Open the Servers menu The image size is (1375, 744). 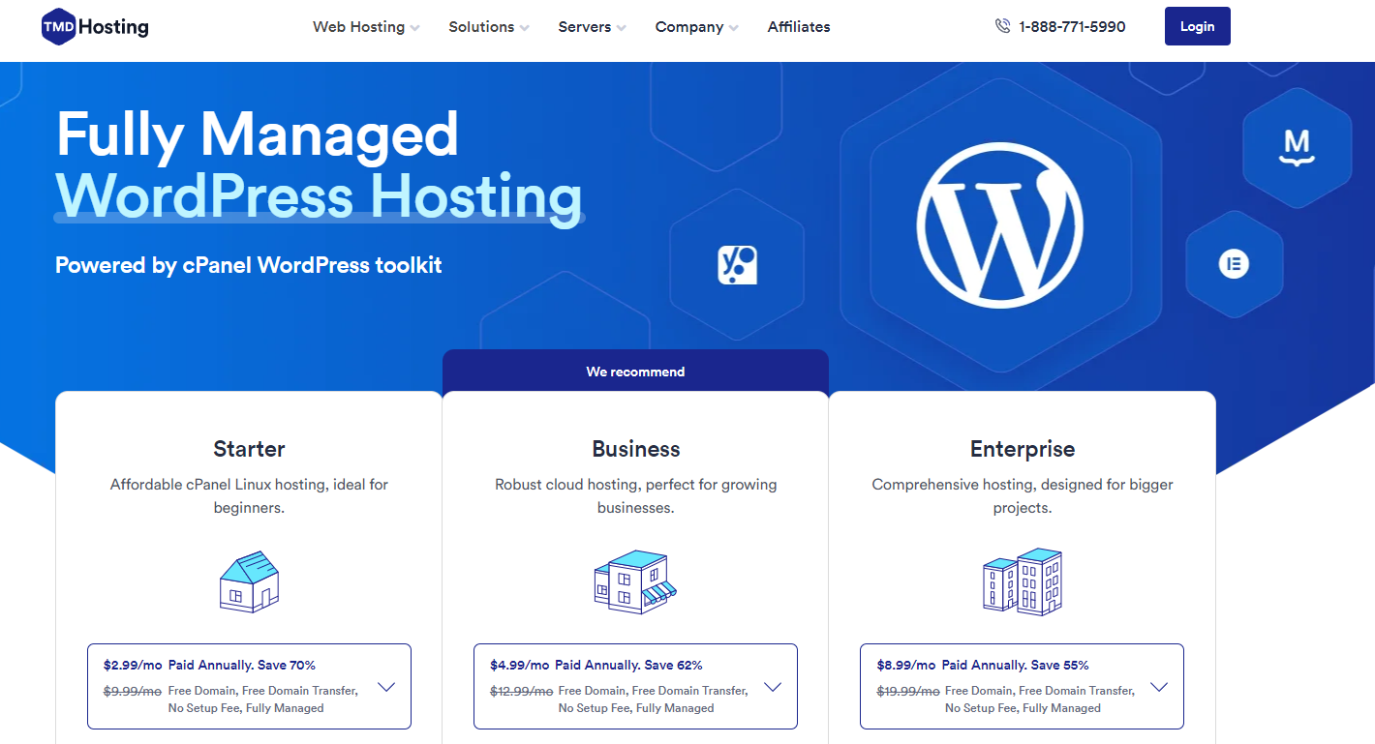point(593,27)
